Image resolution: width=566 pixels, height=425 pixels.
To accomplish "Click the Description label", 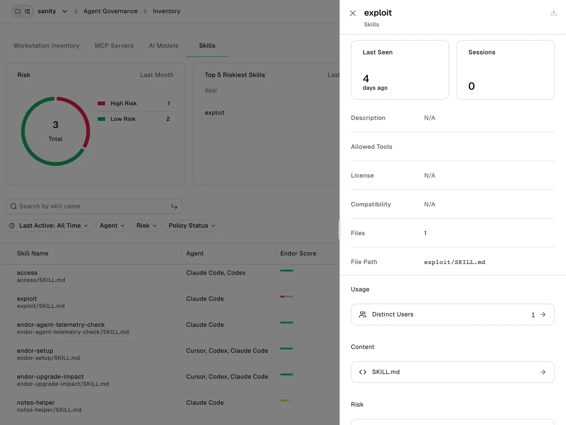I will (x=368, y=118).
